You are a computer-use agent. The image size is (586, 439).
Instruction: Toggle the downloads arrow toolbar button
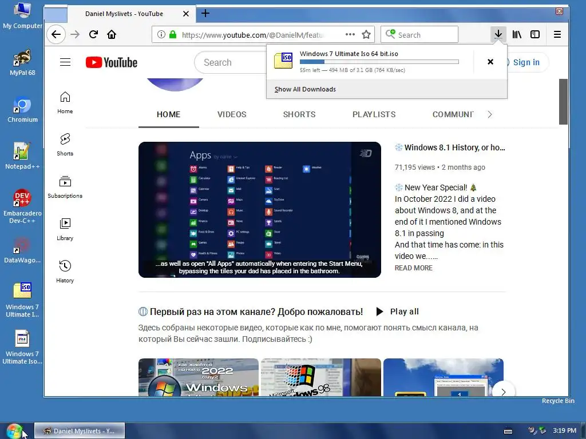pyautogui.click(x=498, y=34)
